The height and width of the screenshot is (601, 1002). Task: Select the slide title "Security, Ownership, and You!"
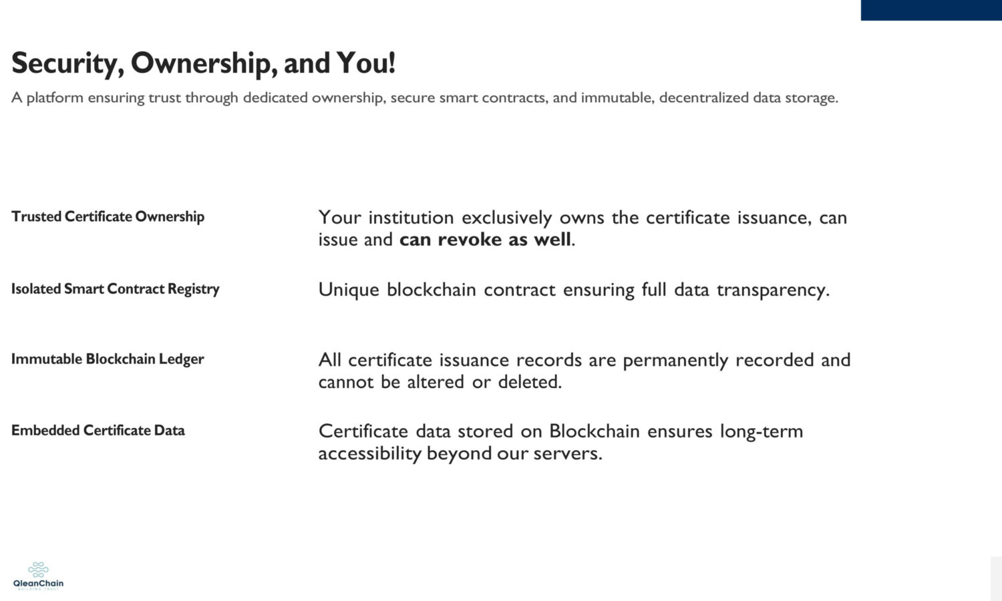pyautogui.click(x=203, y=63)
